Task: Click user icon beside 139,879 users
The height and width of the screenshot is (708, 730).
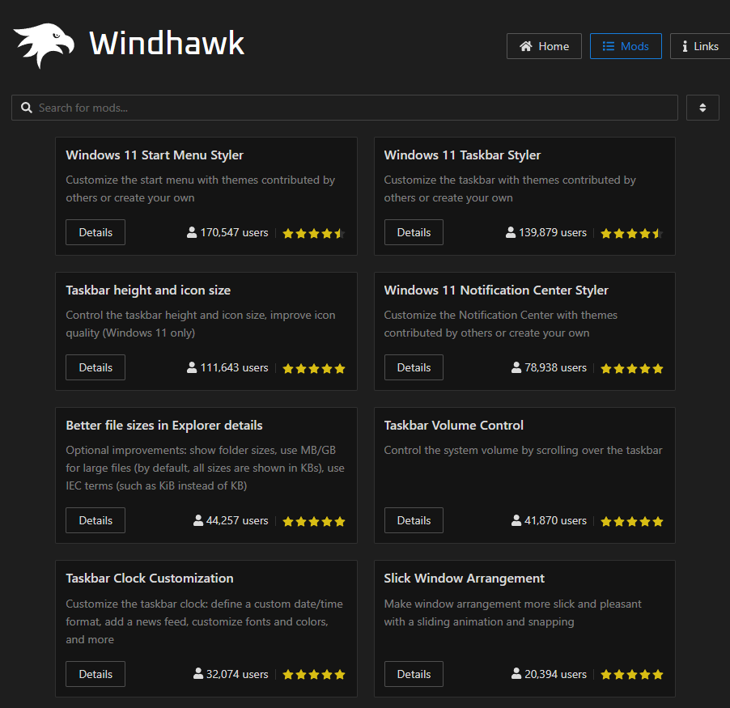Action: click(511, 232)
